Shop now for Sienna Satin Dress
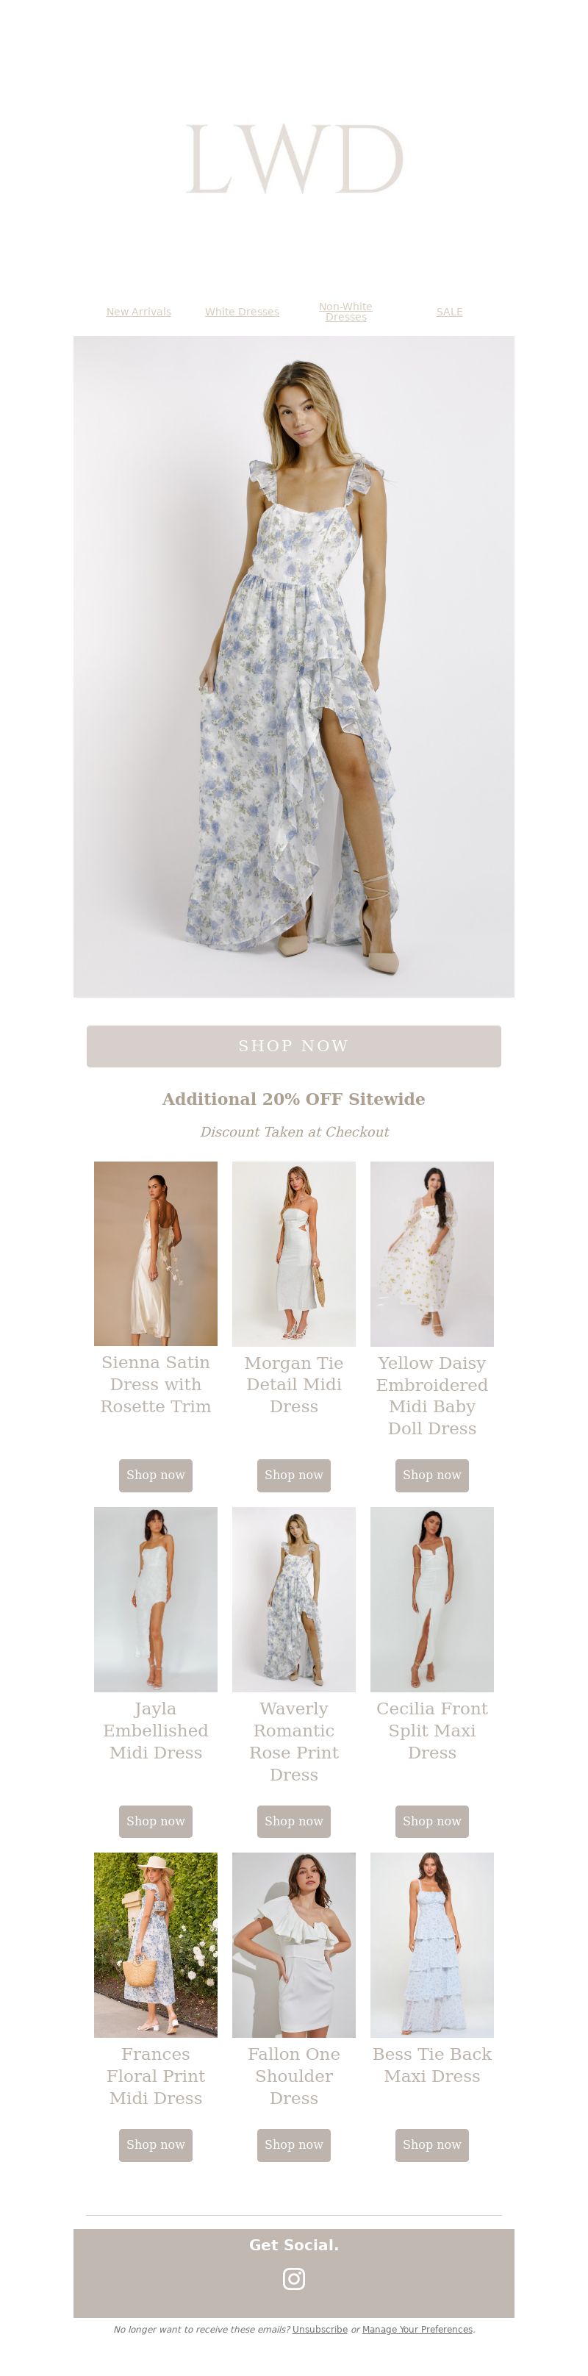This screenshot has height=2376, width=588. (x=156, y=1475)
